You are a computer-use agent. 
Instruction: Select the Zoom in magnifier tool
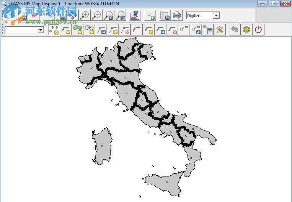click(x=85, y=15)
